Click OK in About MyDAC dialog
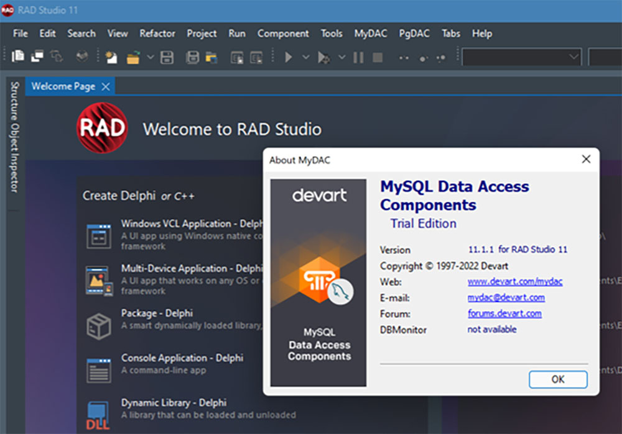Viewport: 622px width, 434px height. click(x=558, y=379)
